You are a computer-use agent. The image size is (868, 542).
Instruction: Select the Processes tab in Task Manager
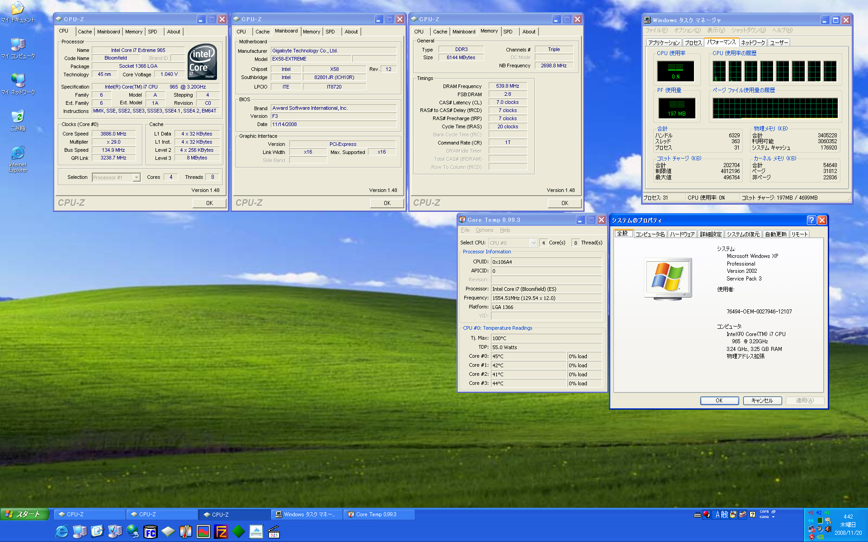[693, 42]
